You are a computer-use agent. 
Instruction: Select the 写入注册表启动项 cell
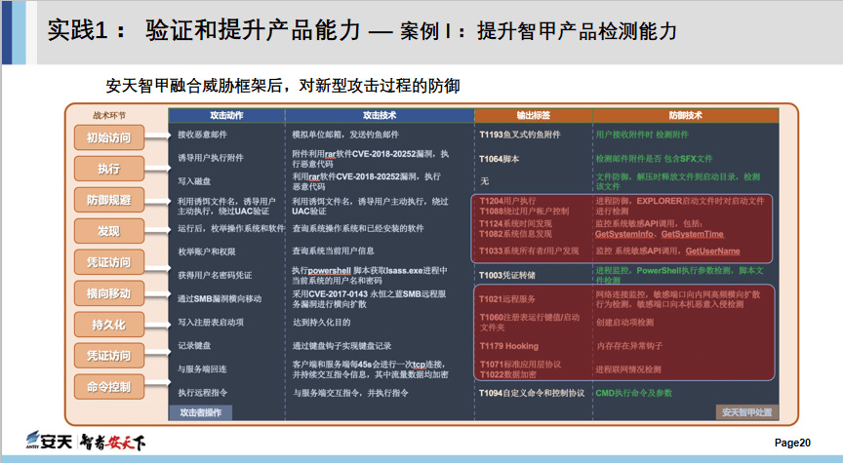click(x=210, y=323)
